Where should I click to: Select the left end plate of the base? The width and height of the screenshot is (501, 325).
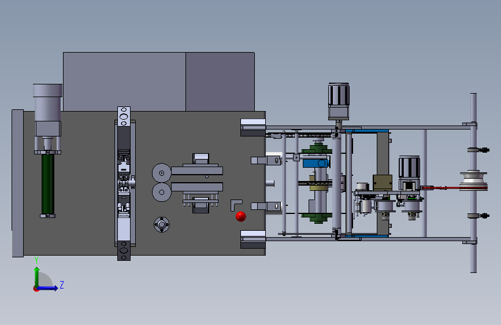click(17, 183)
